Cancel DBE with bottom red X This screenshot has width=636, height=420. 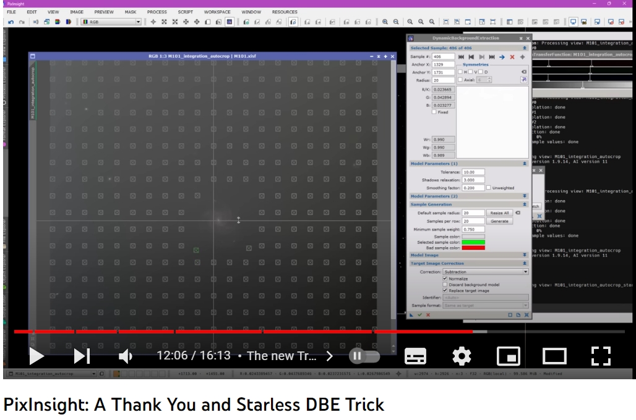pos(428,315)
